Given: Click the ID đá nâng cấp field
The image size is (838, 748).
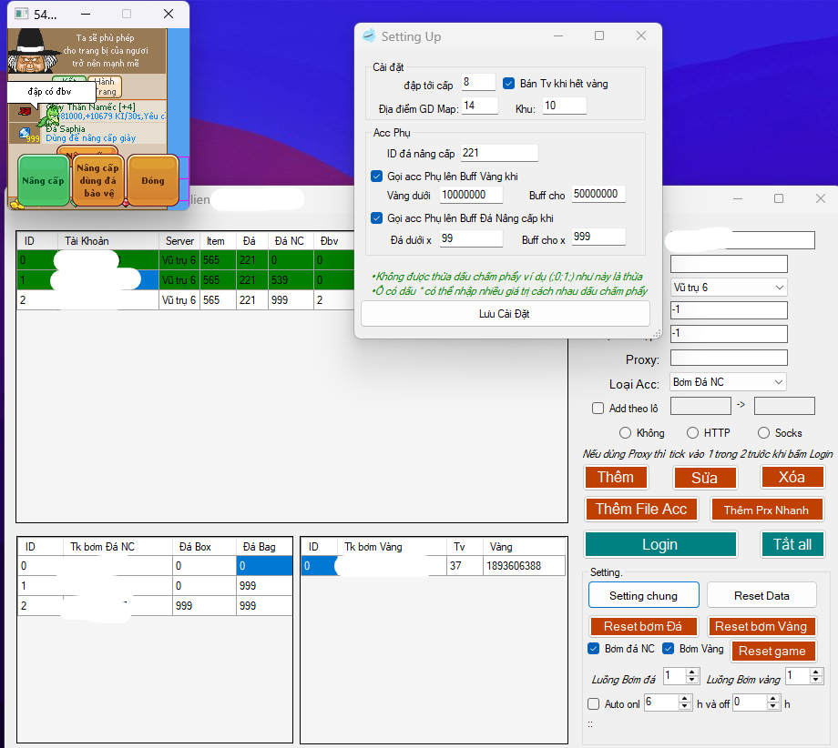Looking at the screenshot, I should 498,153.
